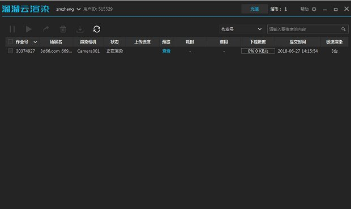
Task: Click the share/forward arrow toolbar icon
Action: pos(46,29)
